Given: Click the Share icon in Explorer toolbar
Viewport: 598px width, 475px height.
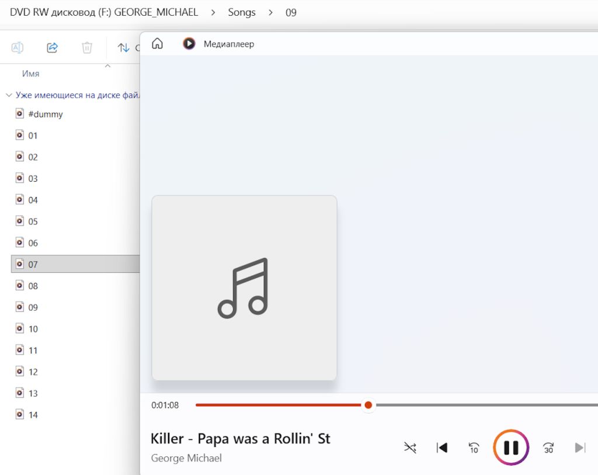Looking at the screenshot, I should (x=52, y=48).
